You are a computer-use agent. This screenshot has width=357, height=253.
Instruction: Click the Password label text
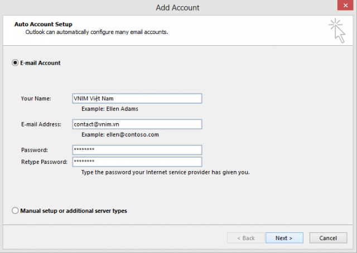tap(35, 150)
